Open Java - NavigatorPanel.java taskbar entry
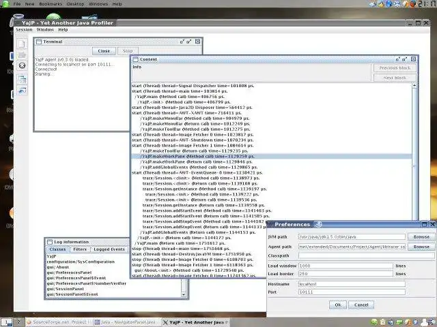This screenshot has width=437, height=327. (127, 322)
